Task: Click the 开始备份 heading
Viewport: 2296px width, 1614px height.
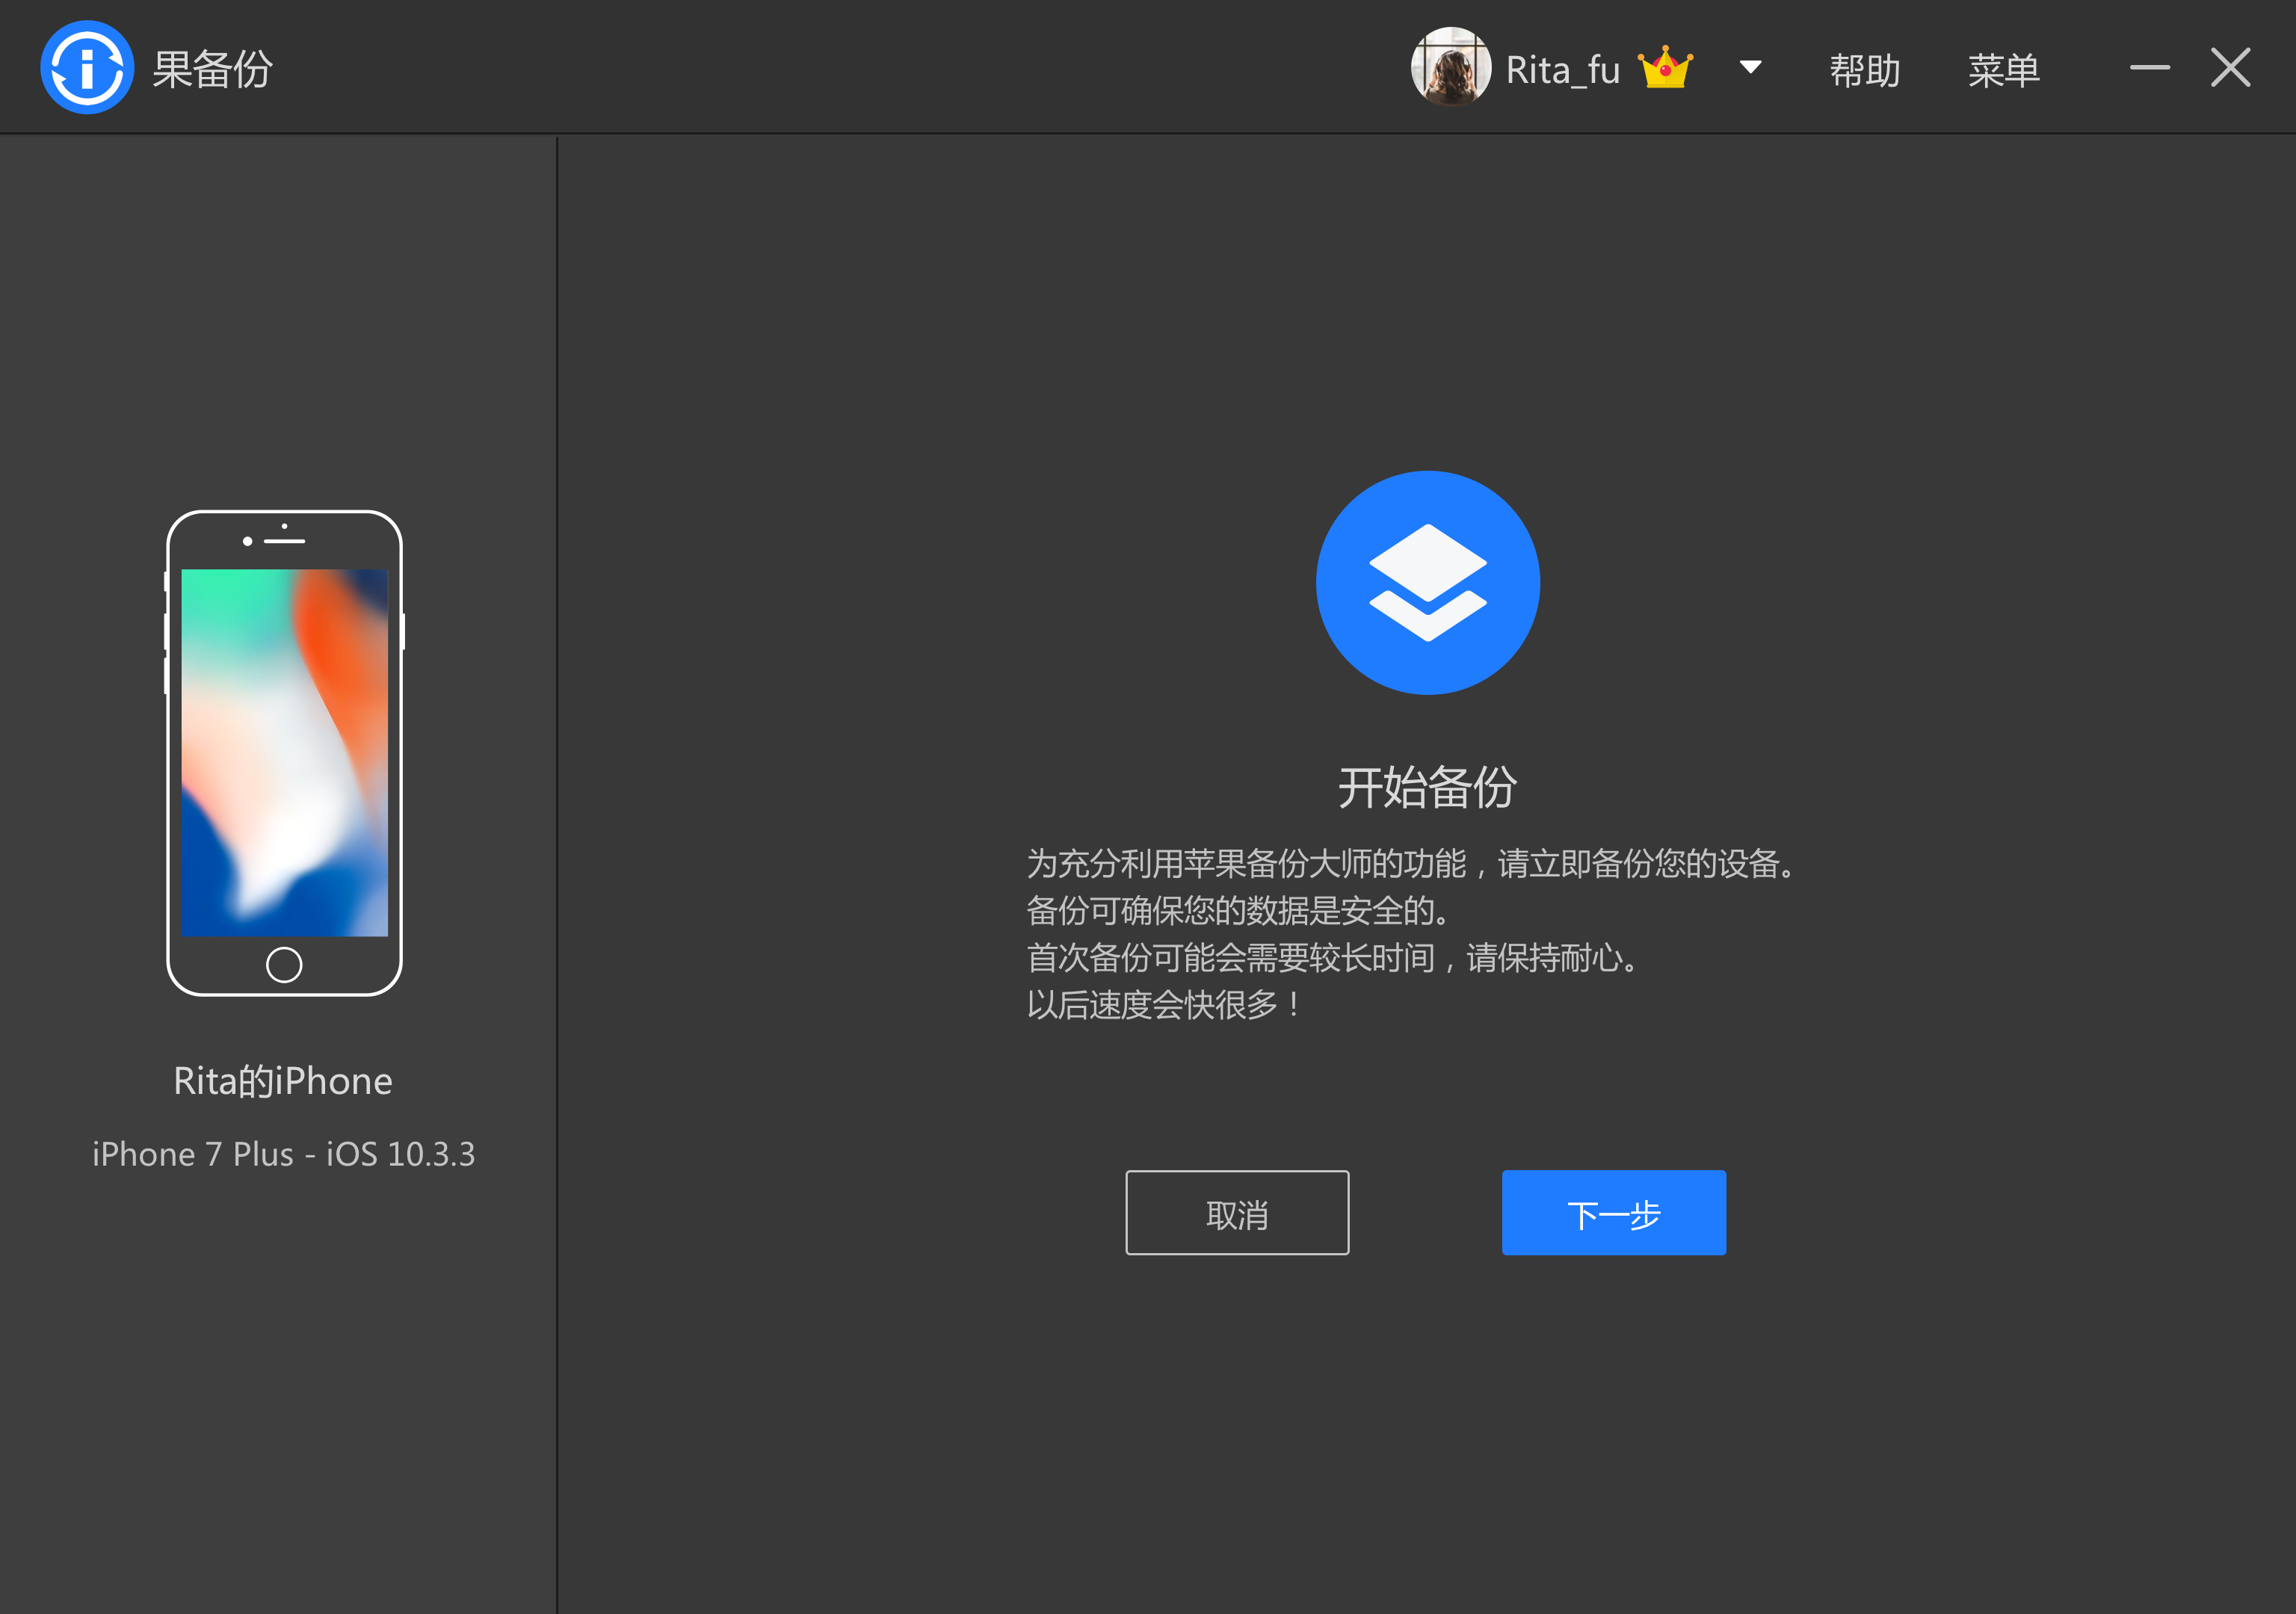Action: pos(1427,788)
